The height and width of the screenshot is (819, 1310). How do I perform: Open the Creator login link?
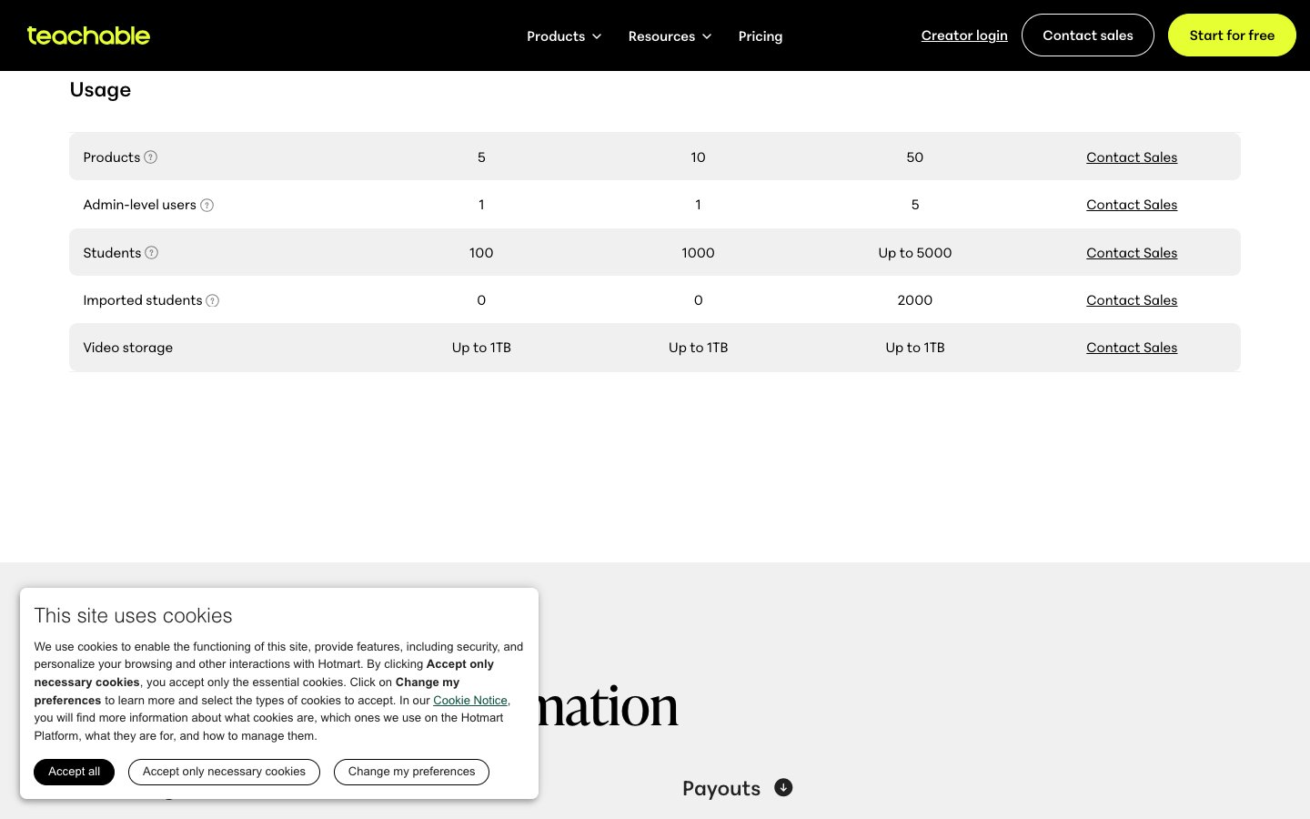point(964,35)
